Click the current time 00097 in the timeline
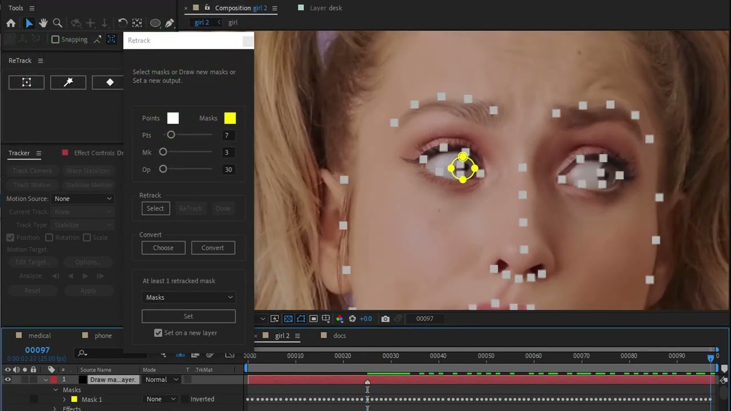Image resolution: width=731 pixels, height=411 pixels. [x=37, y=350]
